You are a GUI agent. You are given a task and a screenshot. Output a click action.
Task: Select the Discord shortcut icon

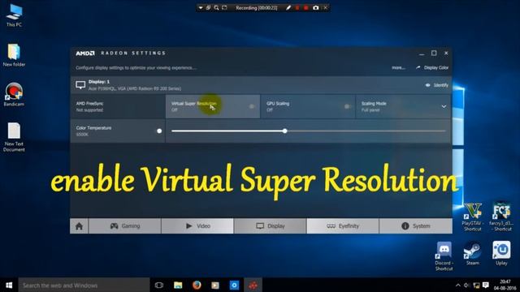(444, 256)
